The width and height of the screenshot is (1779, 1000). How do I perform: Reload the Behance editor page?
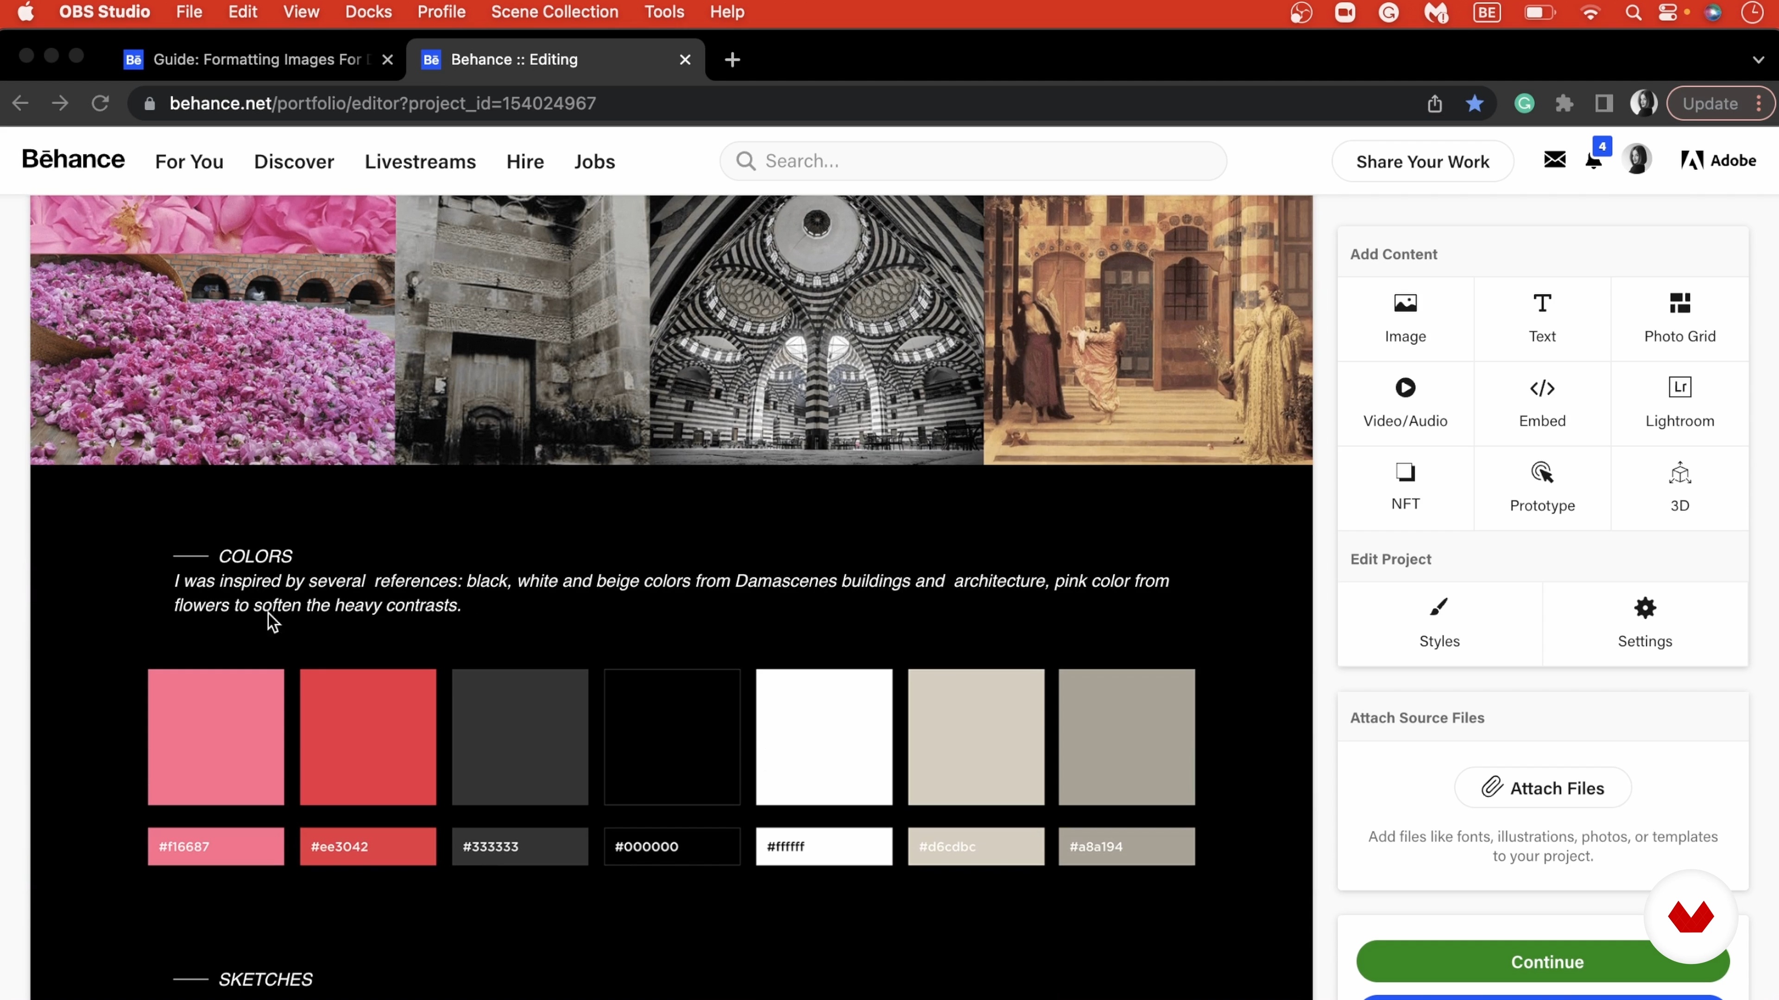pyautogui.click(x=100, y=104)
